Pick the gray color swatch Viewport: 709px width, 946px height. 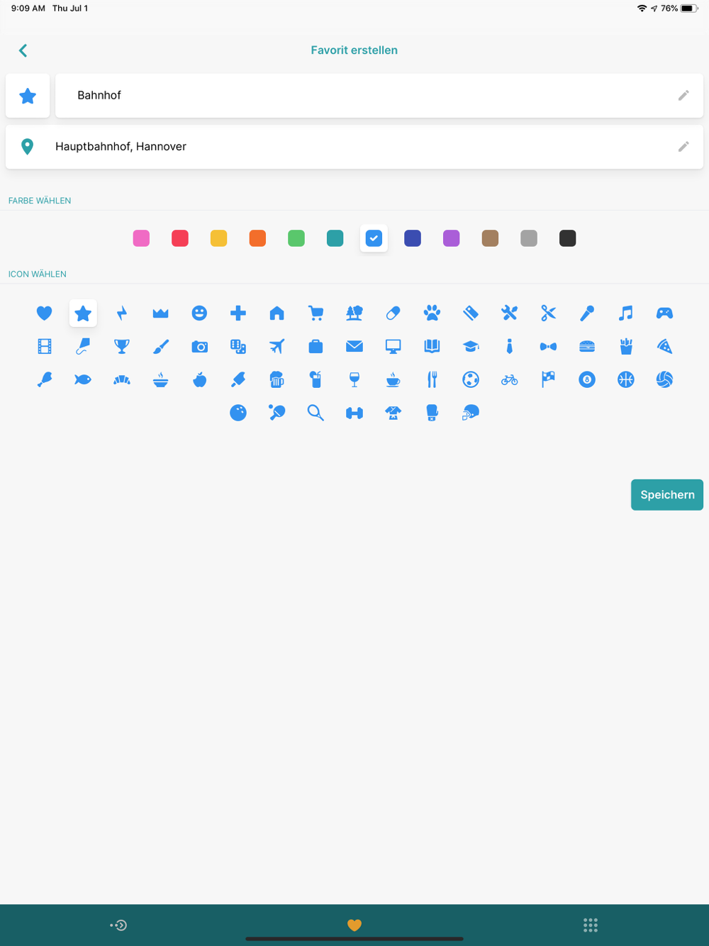[529, 238]
